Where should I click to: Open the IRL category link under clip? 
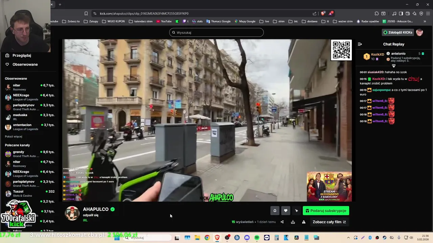click(x=85, y=220)
